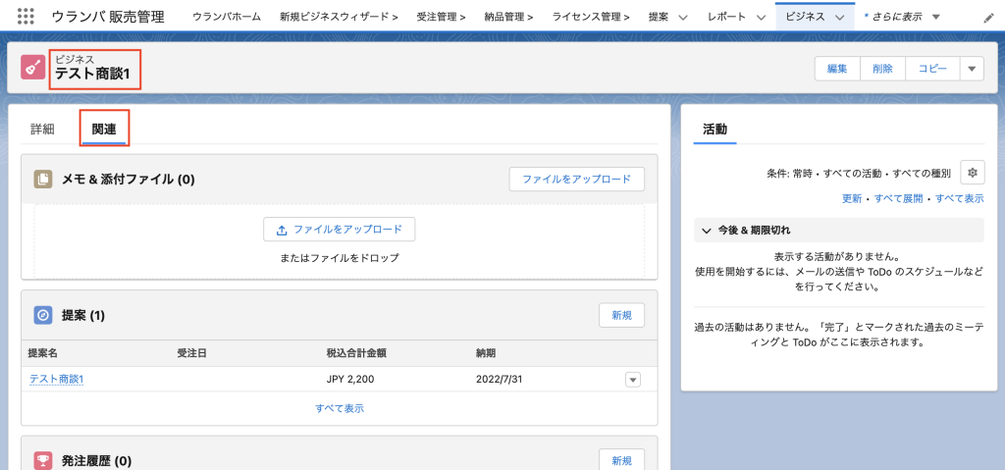Click すべて表示 link in activity panel
The height and width of the screenshot is (470, 1005).
[x=960, y=199]
